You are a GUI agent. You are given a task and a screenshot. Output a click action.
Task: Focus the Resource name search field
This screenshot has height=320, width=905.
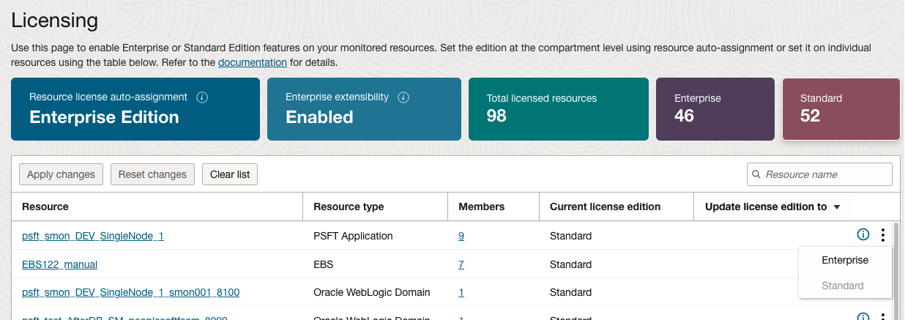824,174
